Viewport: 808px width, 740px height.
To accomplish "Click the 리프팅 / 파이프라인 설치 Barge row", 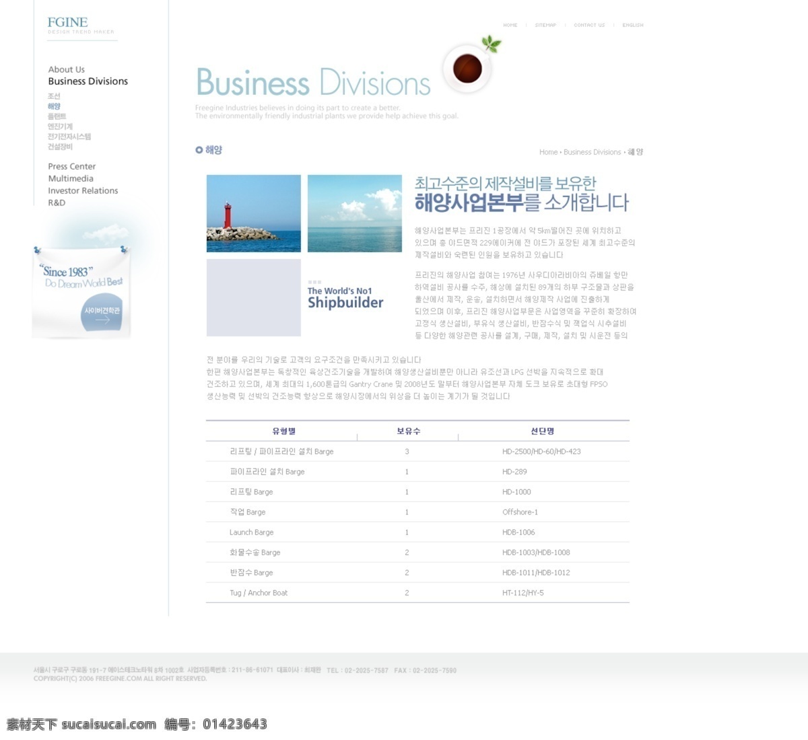I will point(417,451).
